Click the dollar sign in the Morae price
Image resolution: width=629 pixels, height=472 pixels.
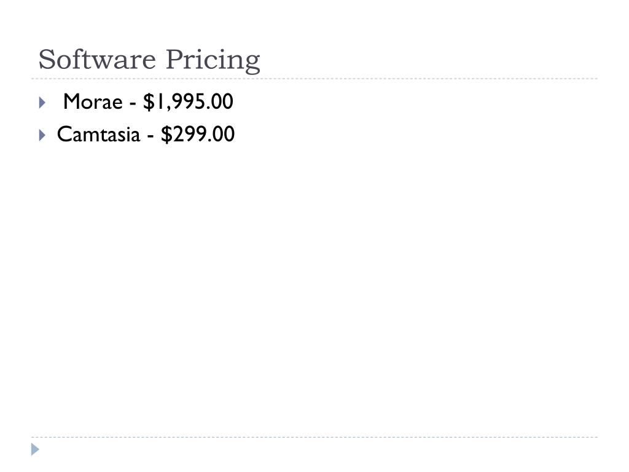tap(149, 102)
